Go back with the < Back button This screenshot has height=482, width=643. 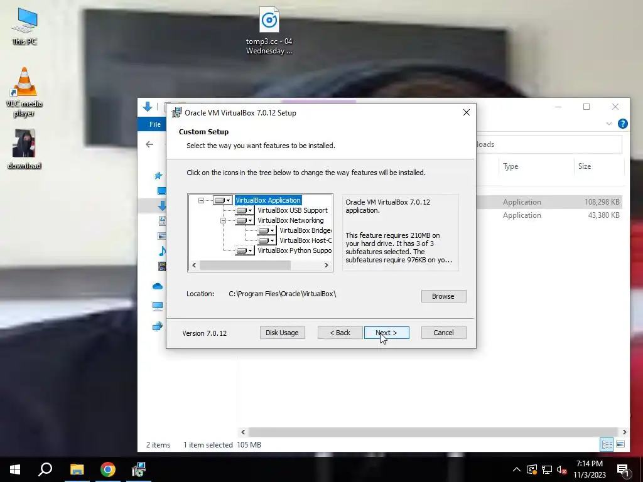point(340,333)
